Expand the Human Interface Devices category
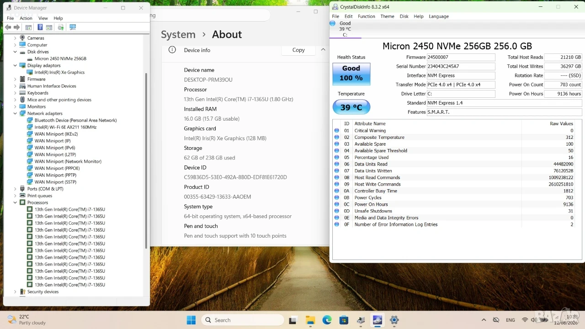Screen dimensions: 585x329 point(15,86)
